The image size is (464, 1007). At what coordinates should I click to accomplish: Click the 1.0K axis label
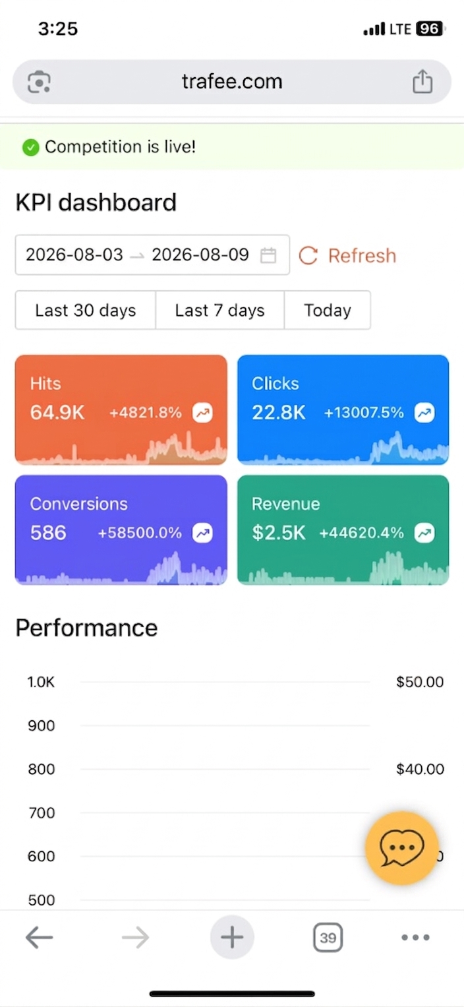point(41,682)
